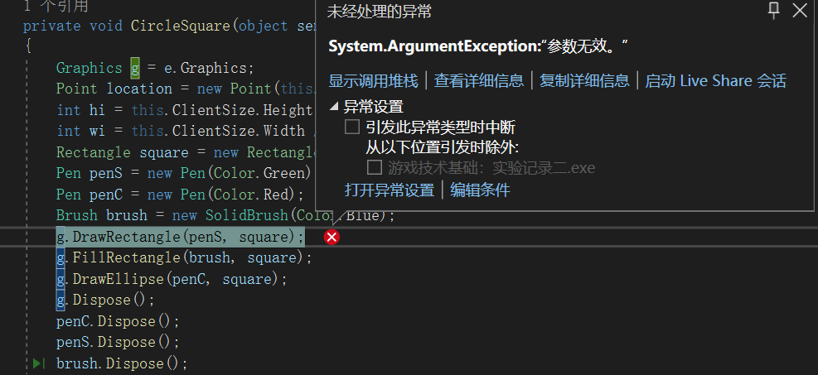Toggle the 实验记录二.exe exclusion checkbox
818x375 pixels.
point(375,168)
